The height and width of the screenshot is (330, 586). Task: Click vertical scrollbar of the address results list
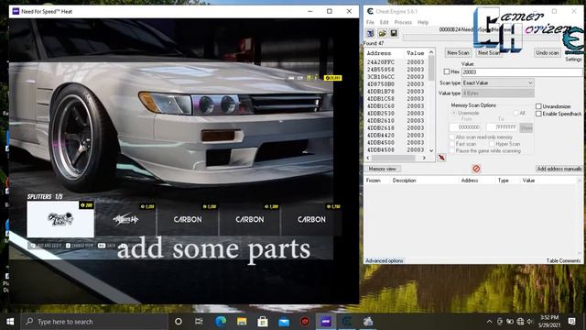(x=431, y=101)
